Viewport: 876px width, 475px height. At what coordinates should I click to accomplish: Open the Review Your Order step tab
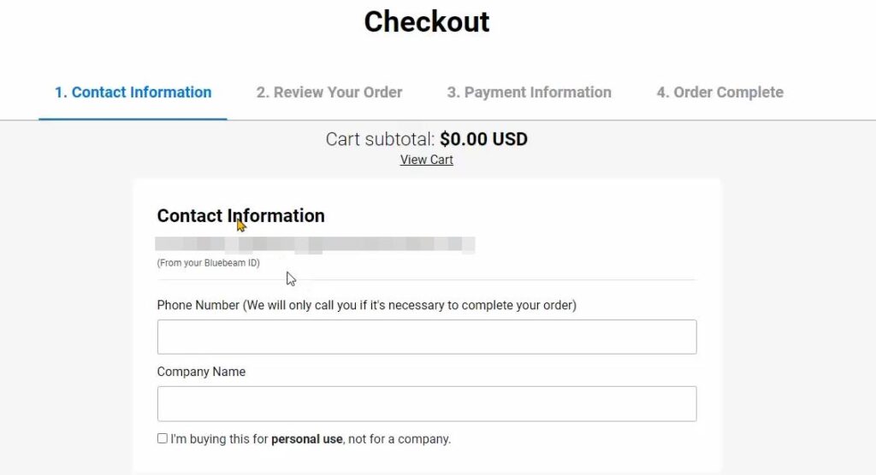pos(329,92)
